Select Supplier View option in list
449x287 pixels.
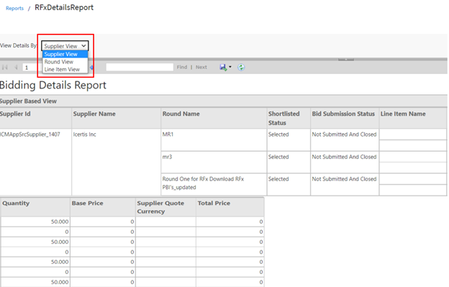click(x=65, y=54)
